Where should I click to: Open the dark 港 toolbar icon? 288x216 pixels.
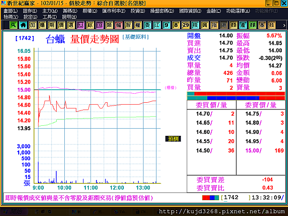224,25
